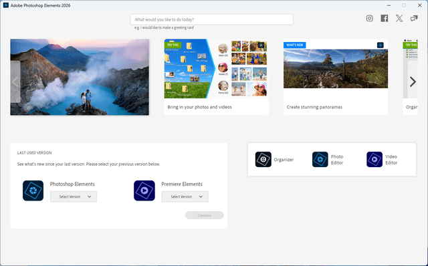Click the WHAT'S NEW label on panoramas card
428x266 pixels.
click(x=295, y=45)
